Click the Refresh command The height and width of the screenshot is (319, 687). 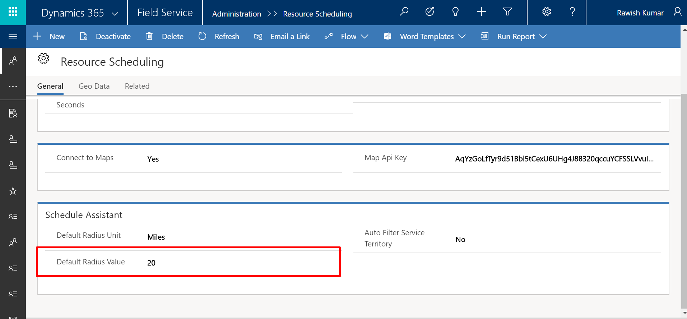219,37
